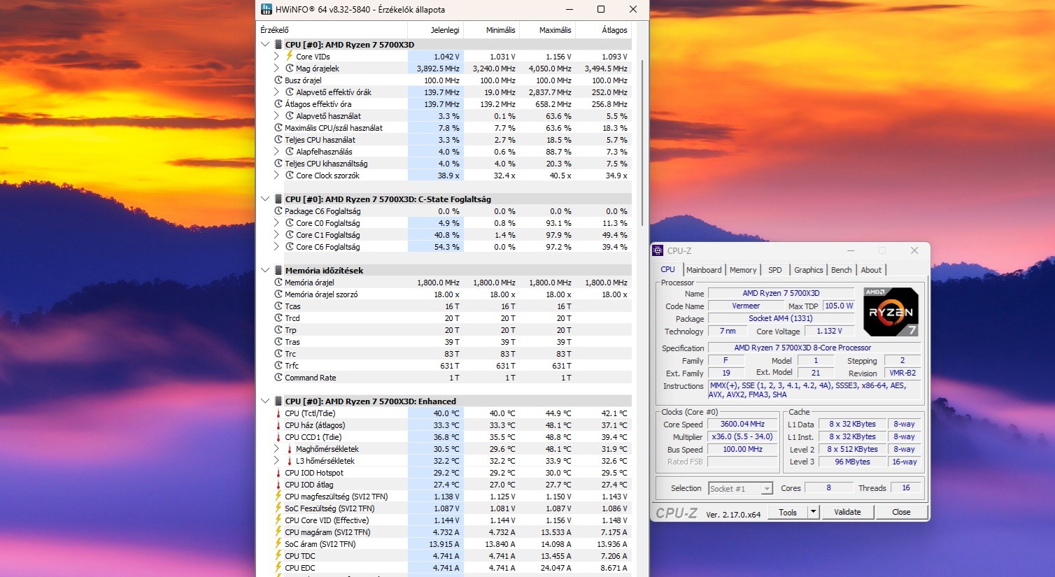
Task: Click the icon beside Tcas
Action: point(278,306)
